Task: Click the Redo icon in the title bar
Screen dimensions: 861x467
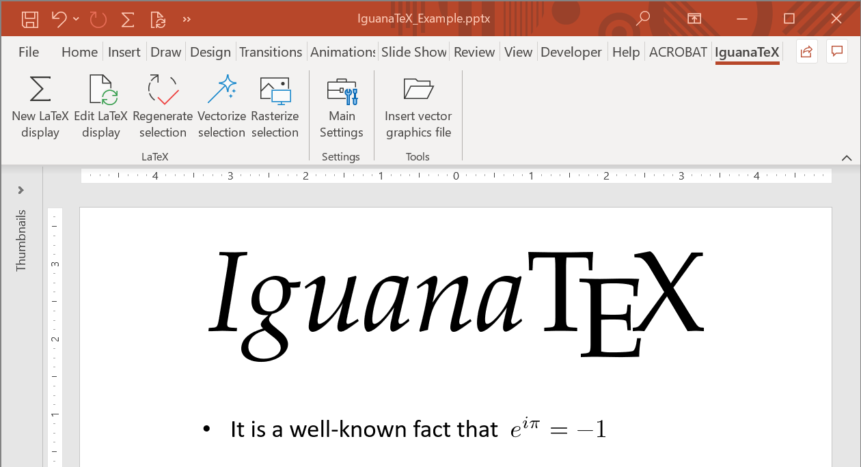Action: click(98, 19)
